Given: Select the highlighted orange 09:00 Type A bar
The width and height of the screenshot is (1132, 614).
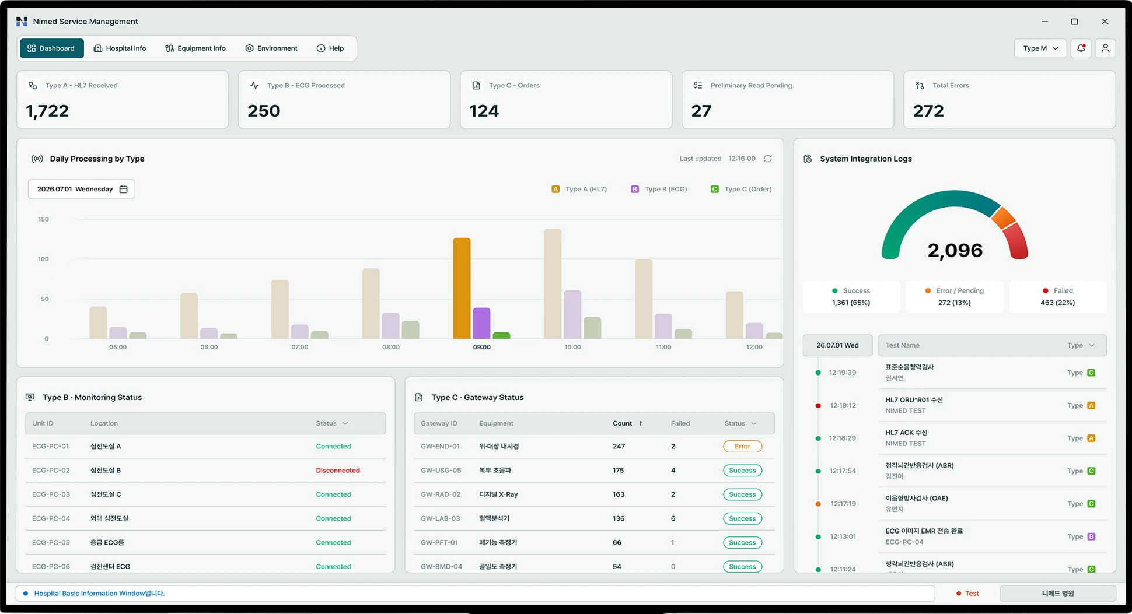Looking at the screenshot, I should 462,288.
